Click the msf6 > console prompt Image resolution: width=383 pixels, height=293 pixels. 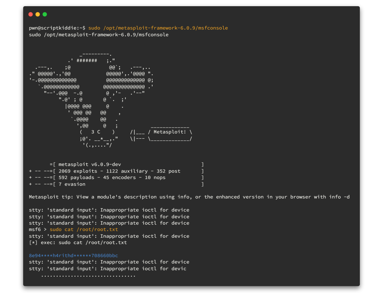[38, 230]
